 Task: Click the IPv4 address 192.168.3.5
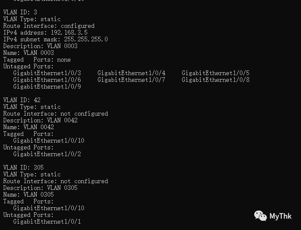tap(69, 32)
